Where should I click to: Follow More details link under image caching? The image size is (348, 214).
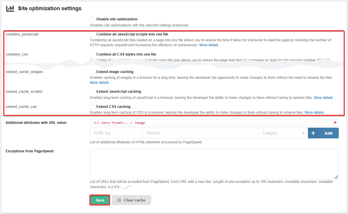99,83
